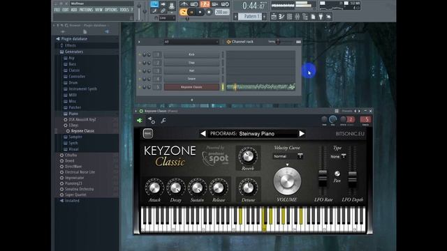Select next Keyzone program arrow
Image resolution: width=447 pixels, height=251 pixels.
tap(302, 133)
